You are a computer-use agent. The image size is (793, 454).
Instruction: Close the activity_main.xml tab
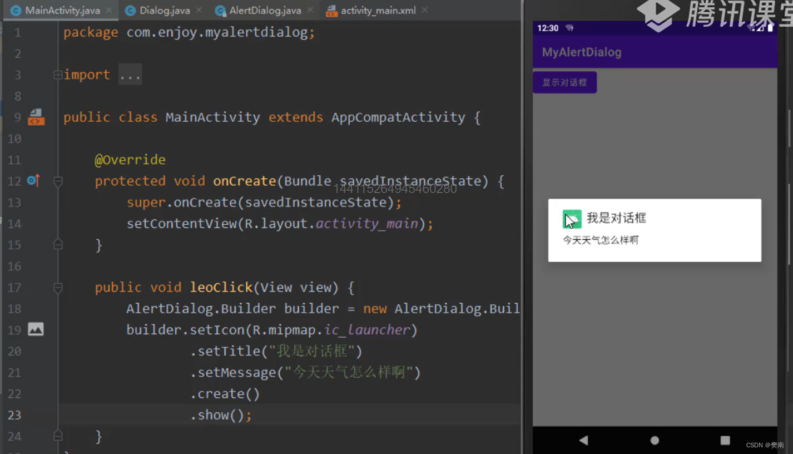point(425,10)
